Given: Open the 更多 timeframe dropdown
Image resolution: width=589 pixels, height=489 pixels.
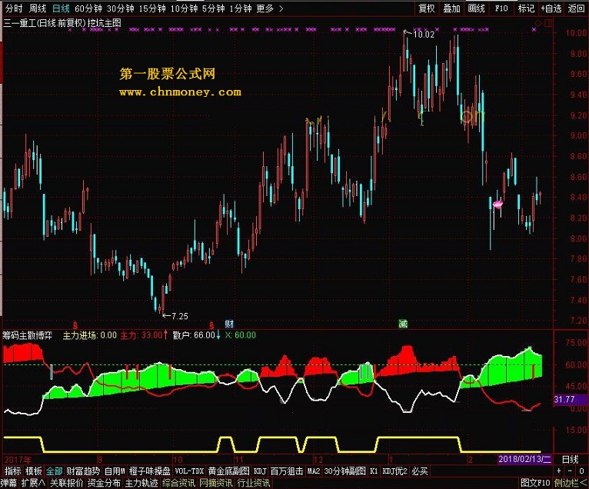Looking at the screenshot, I should click(270, 8).
